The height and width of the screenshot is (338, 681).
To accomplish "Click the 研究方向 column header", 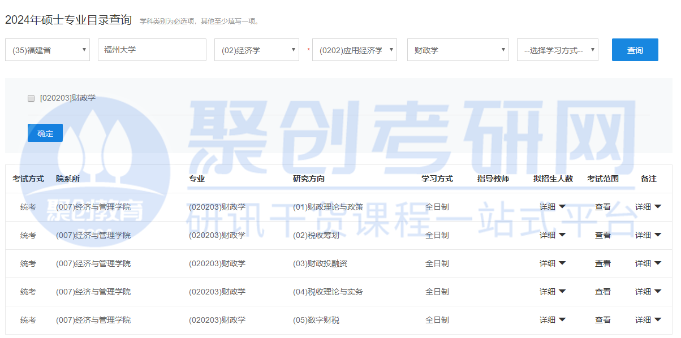I will click(x=309, y=179).
